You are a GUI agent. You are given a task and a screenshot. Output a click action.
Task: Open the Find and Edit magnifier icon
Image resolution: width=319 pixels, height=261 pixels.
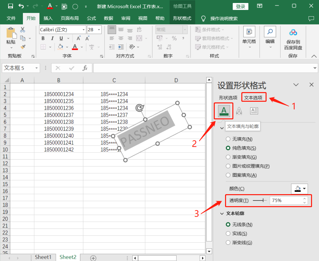[x=270, y=32]
